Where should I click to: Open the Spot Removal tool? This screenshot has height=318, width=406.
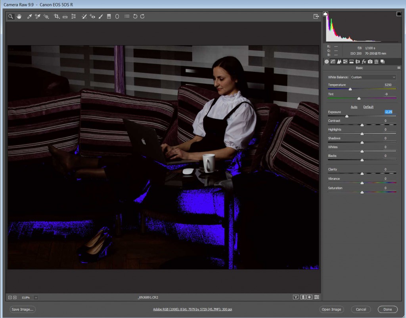click(x=84, y=16)
